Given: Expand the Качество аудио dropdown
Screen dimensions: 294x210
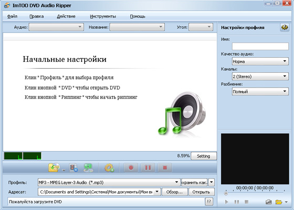Looking at the screenshot, I should coord(260,61).
